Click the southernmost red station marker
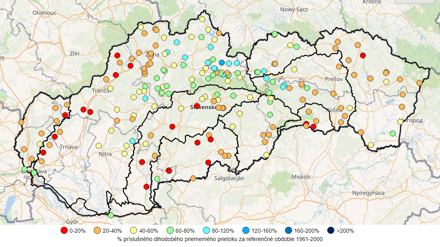This screenshot has width=440, height=247. click(x=146, y=187)
